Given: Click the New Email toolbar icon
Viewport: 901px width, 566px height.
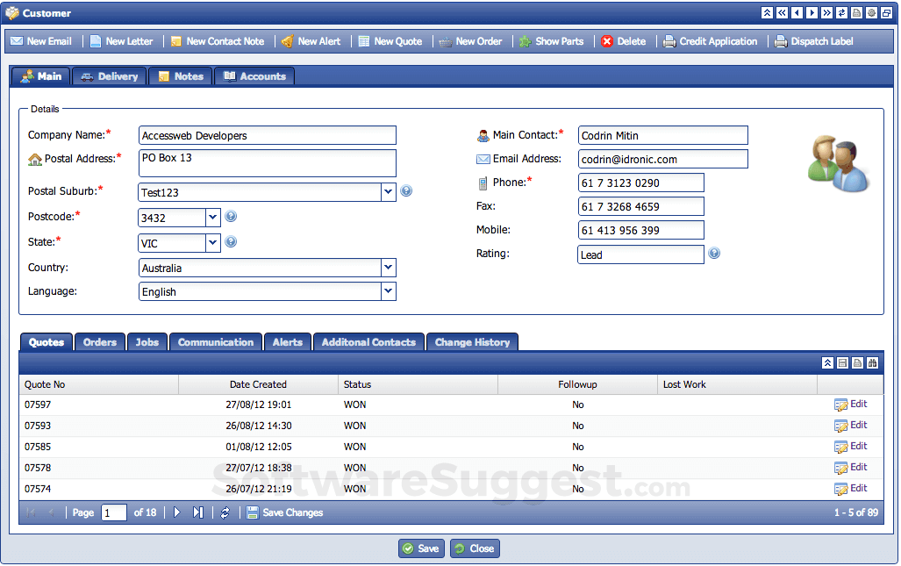Looking at the screenshot, I should coord(18,41).
